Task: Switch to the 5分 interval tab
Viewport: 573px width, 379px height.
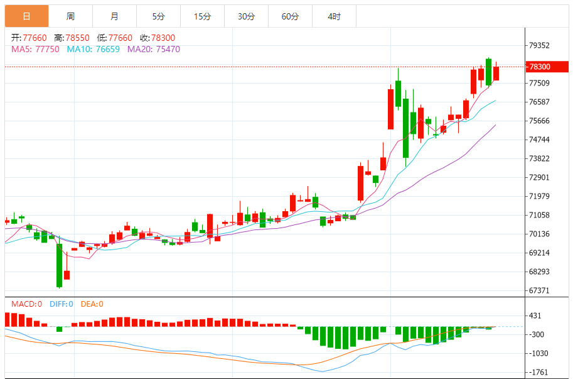Action: 158,16
